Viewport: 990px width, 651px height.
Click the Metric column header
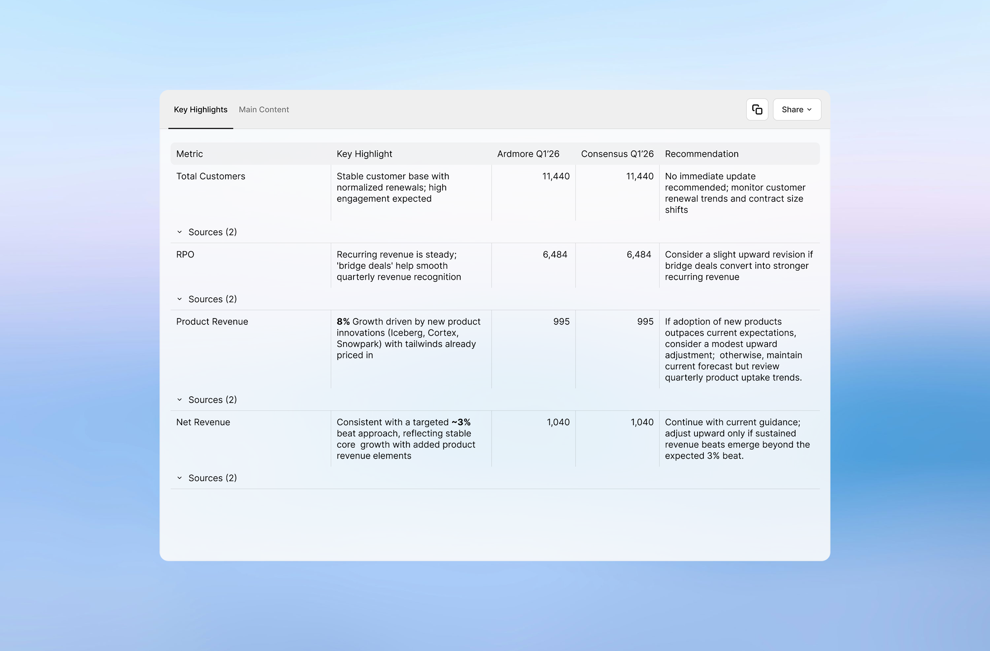point(189,154)
